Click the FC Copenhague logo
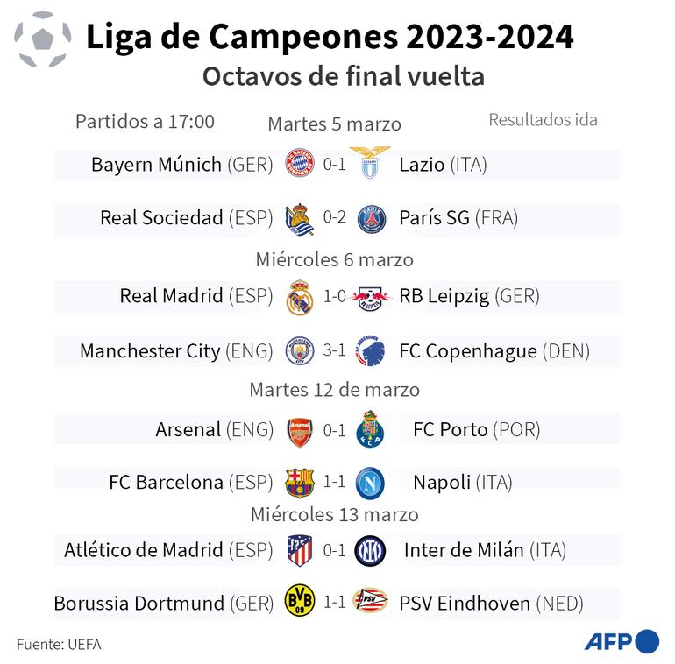Viewport: 675px width, 664px height. point(372,351)
